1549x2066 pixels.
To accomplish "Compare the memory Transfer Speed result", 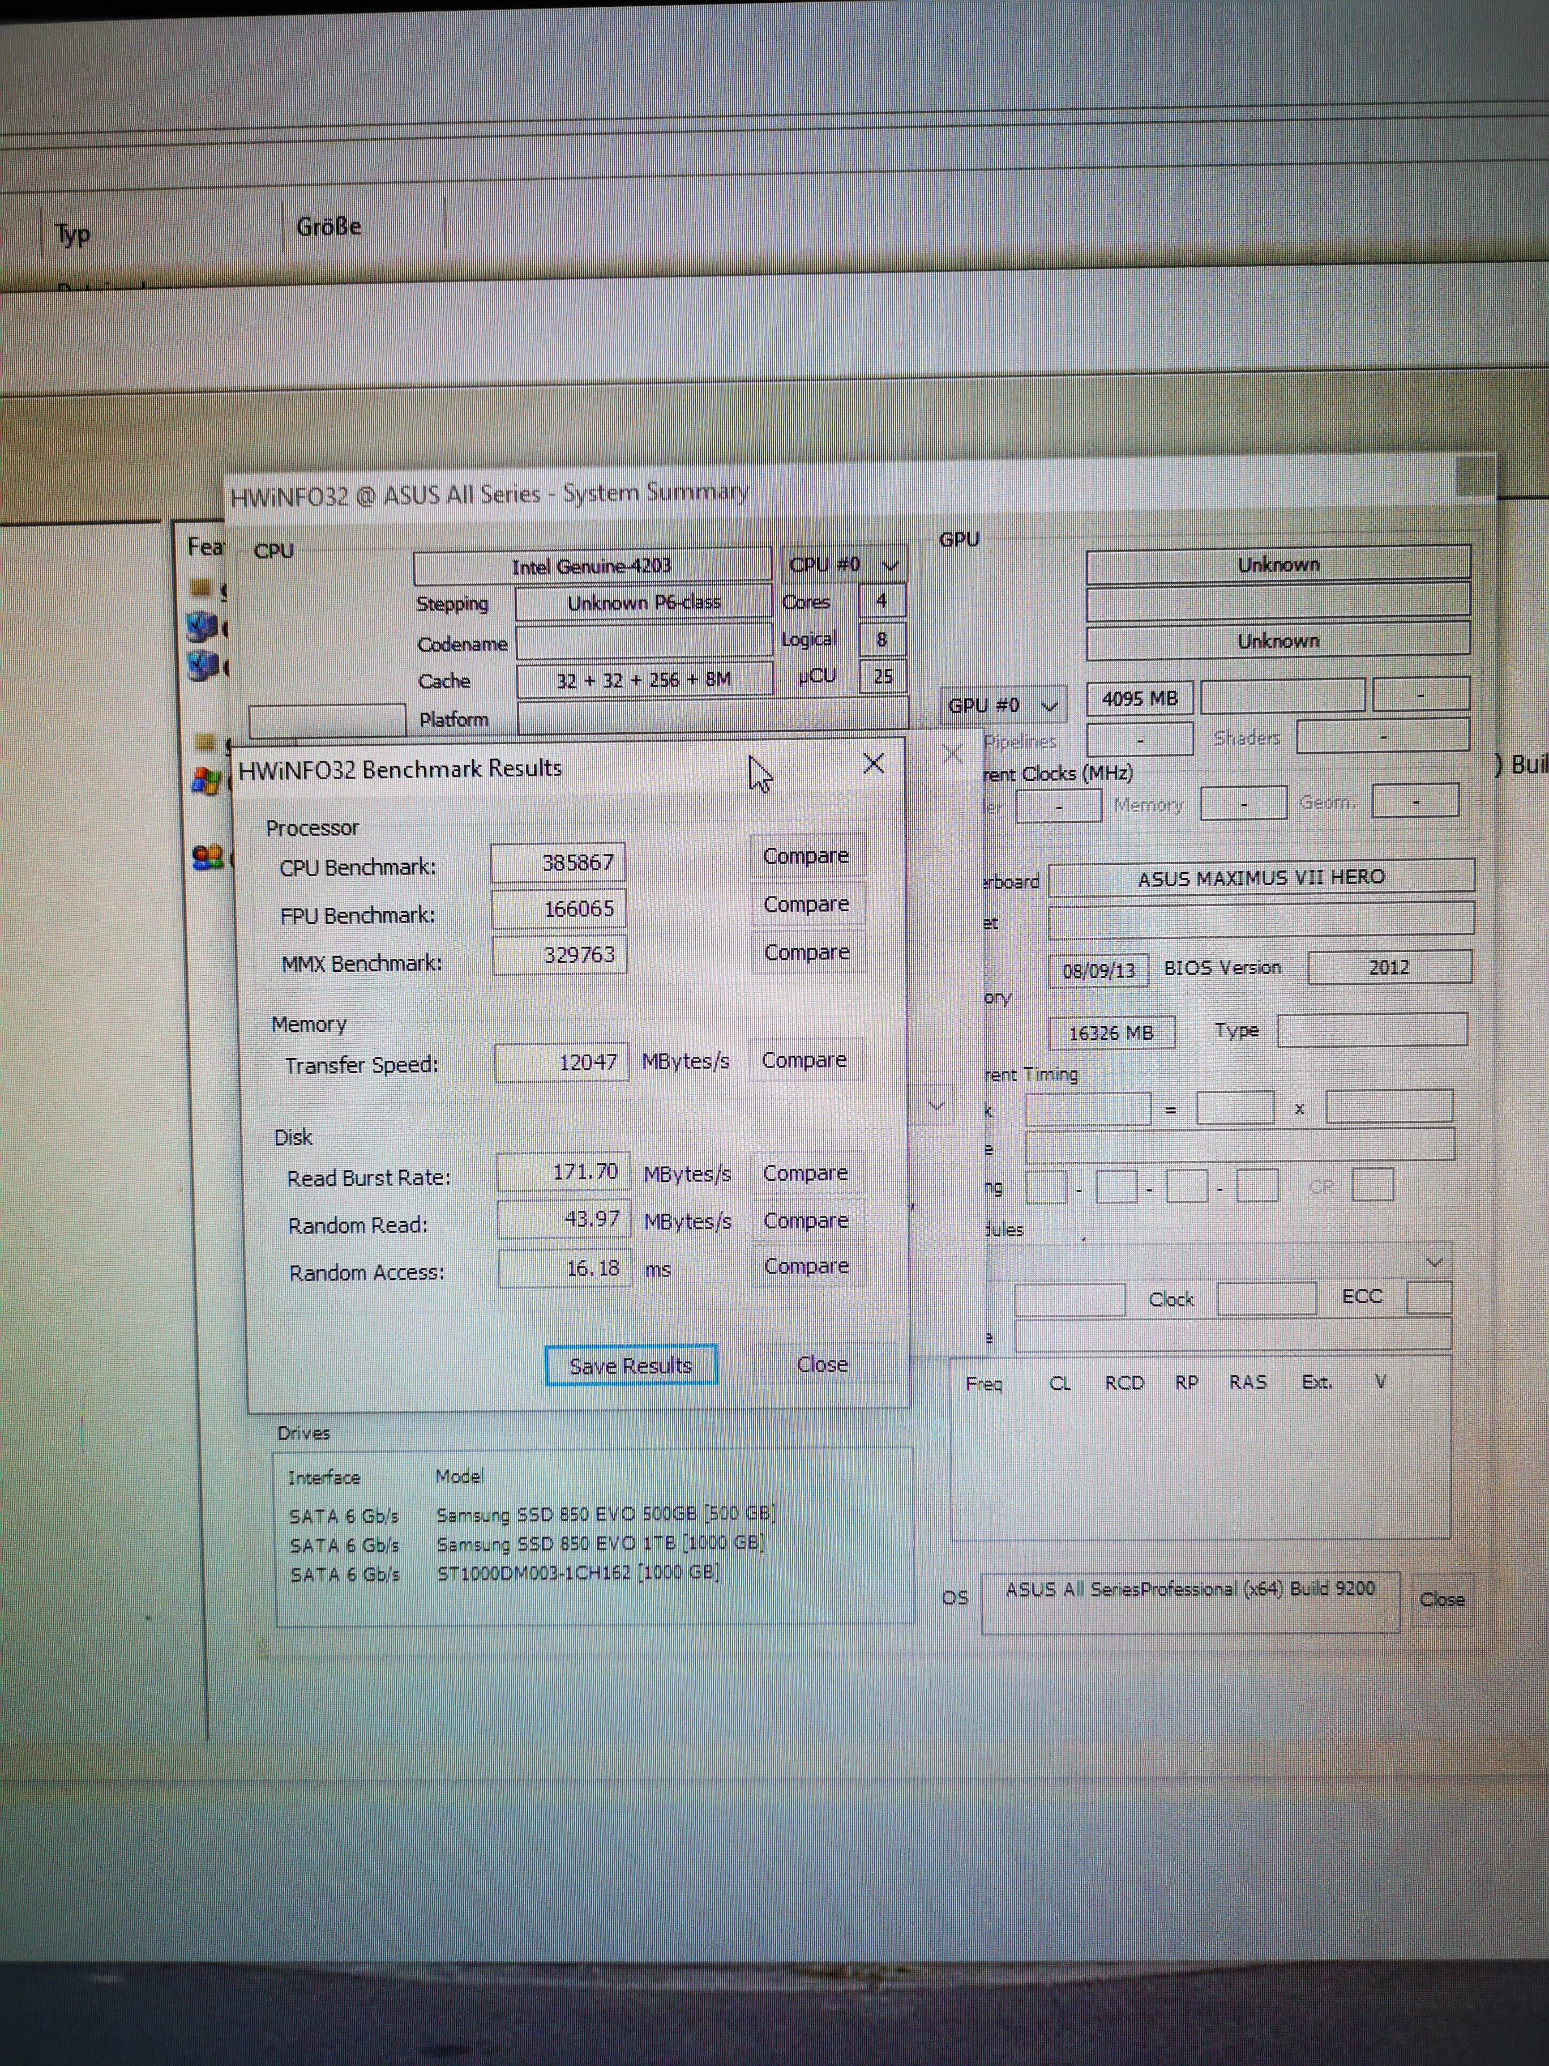I will click(x=804, y=1060).
